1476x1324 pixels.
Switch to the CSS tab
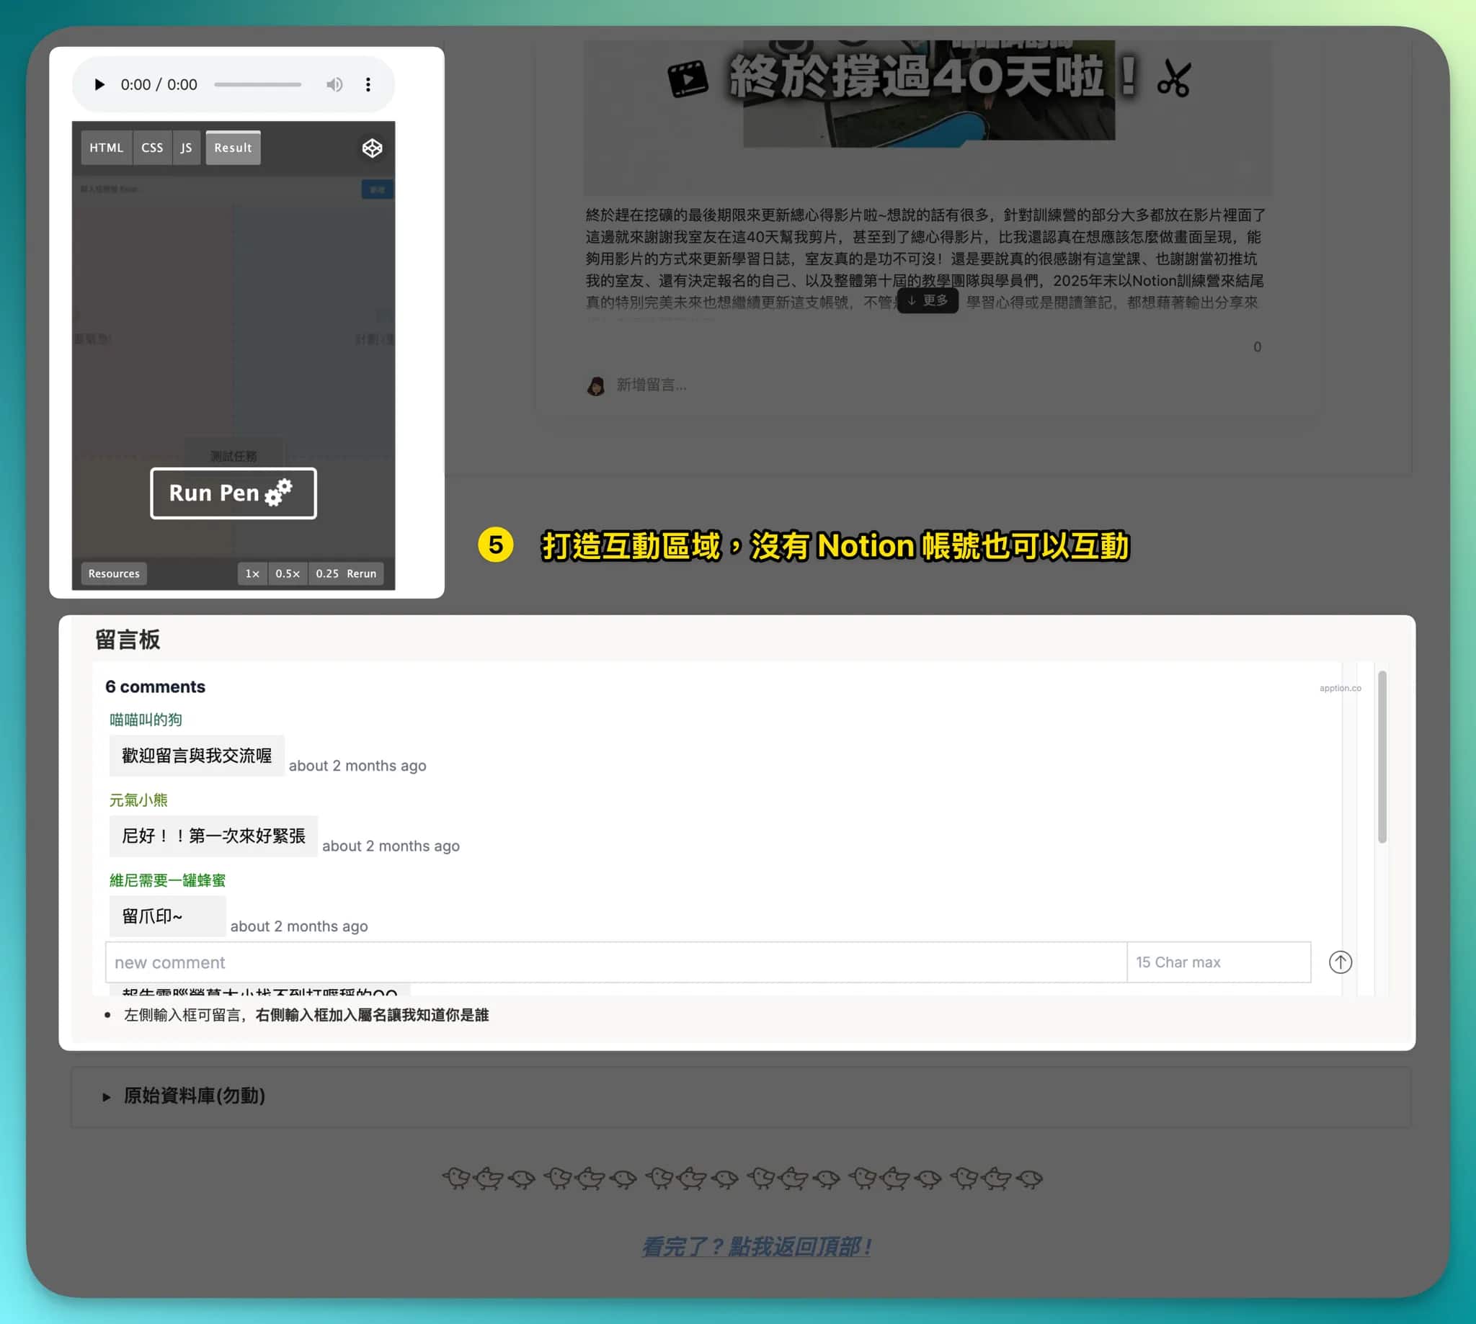[152, 148]
